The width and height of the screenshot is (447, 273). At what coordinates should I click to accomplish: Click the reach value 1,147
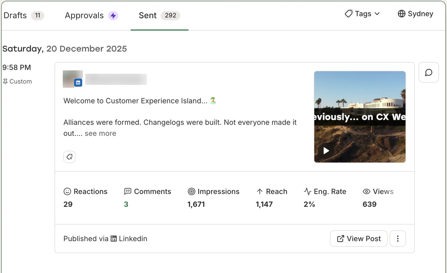(264, 204)
